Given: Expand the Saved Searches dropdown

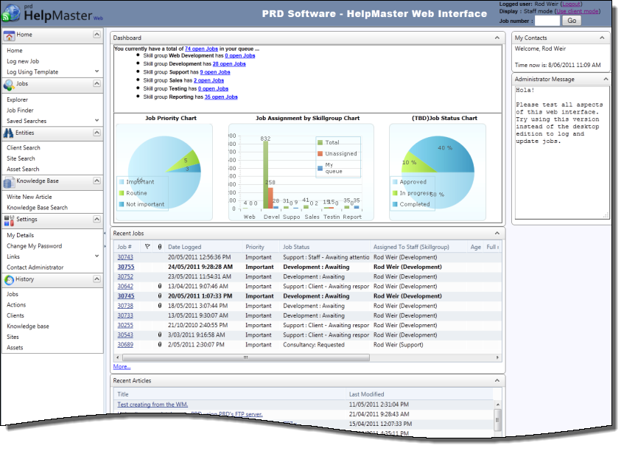Looking at the screenshot, I should 97,120.
